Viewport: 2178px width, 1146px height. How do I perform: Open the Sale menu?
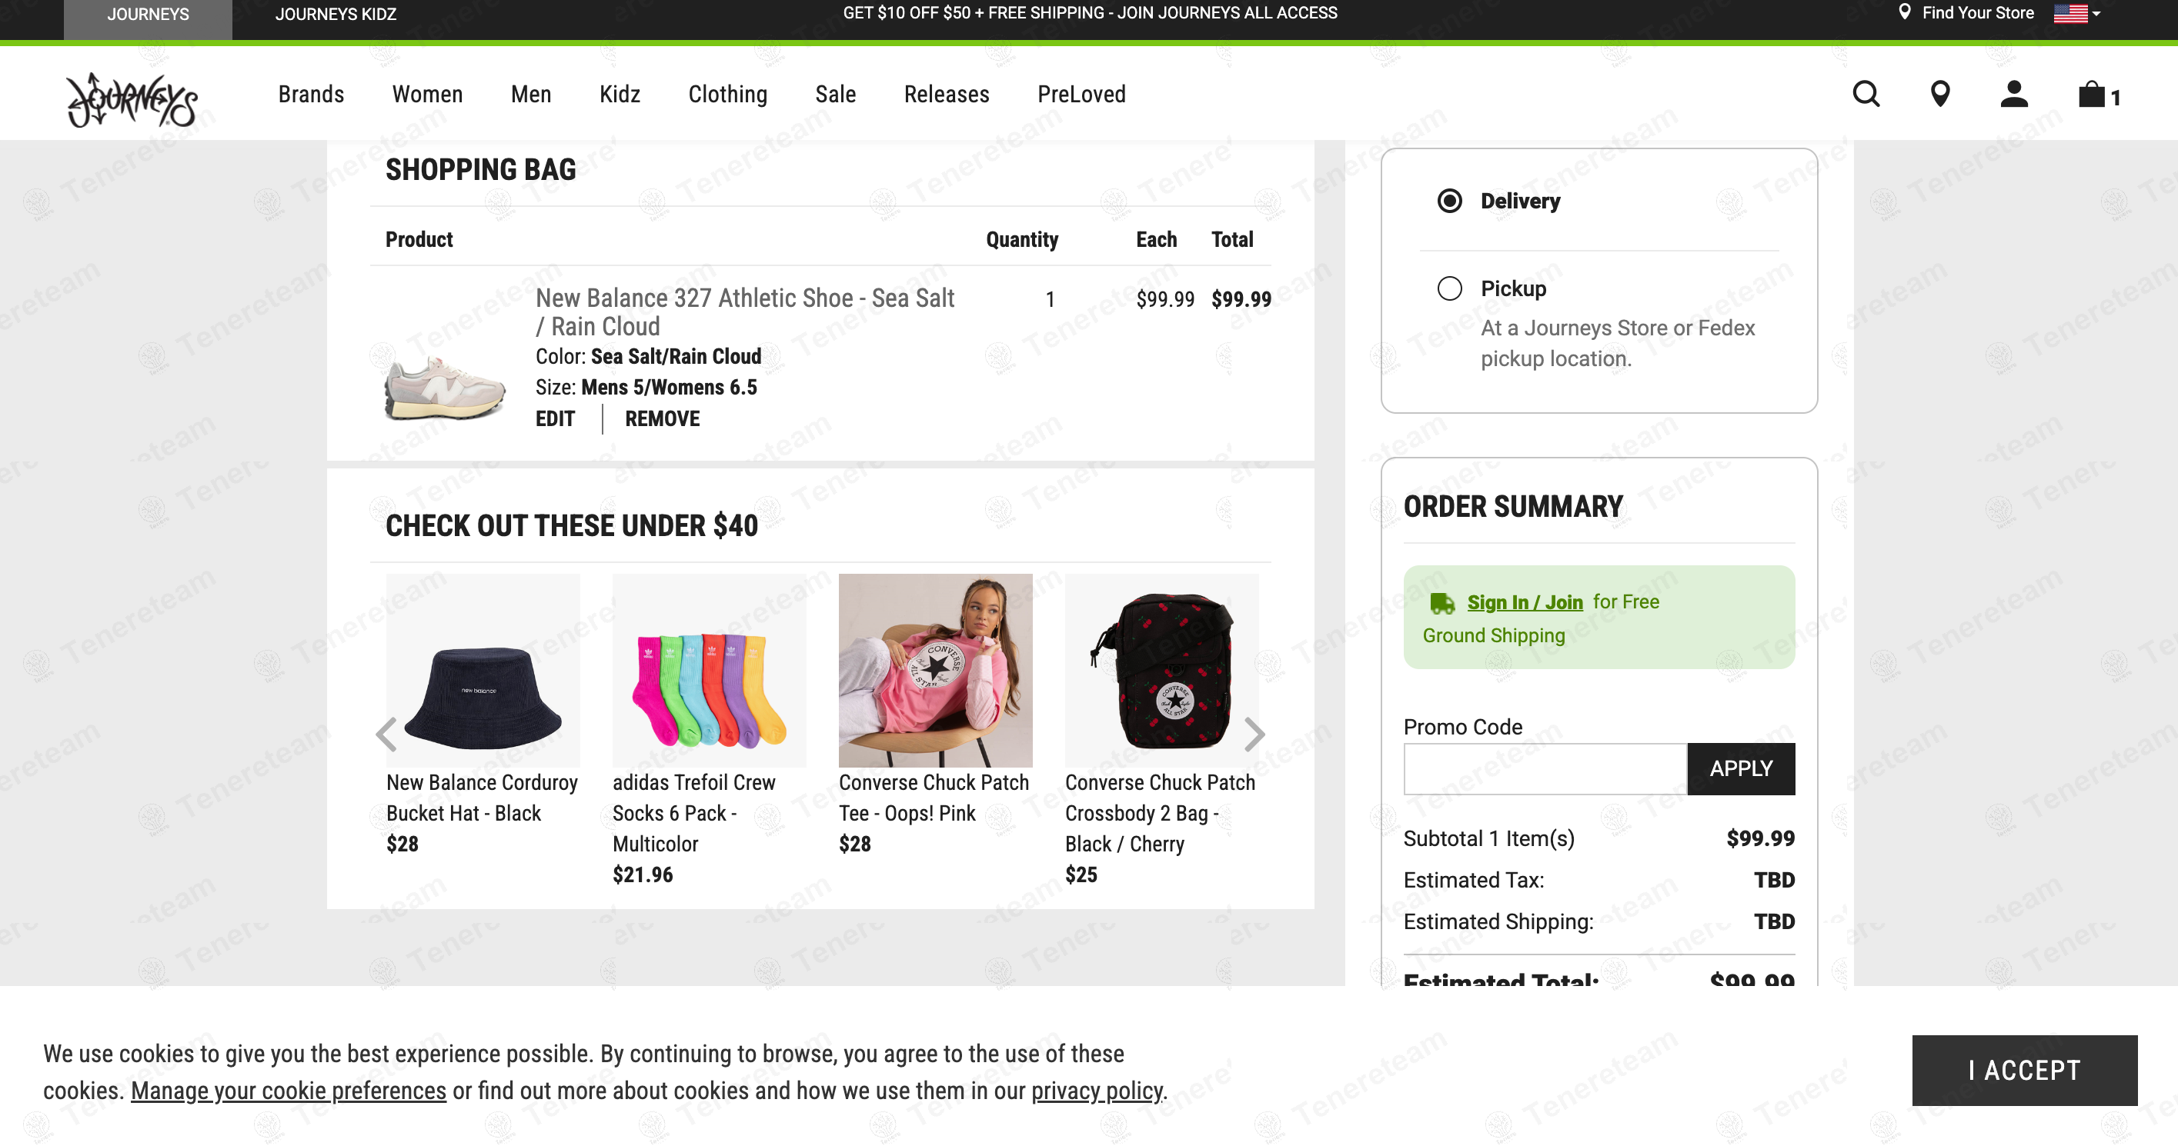835,94
